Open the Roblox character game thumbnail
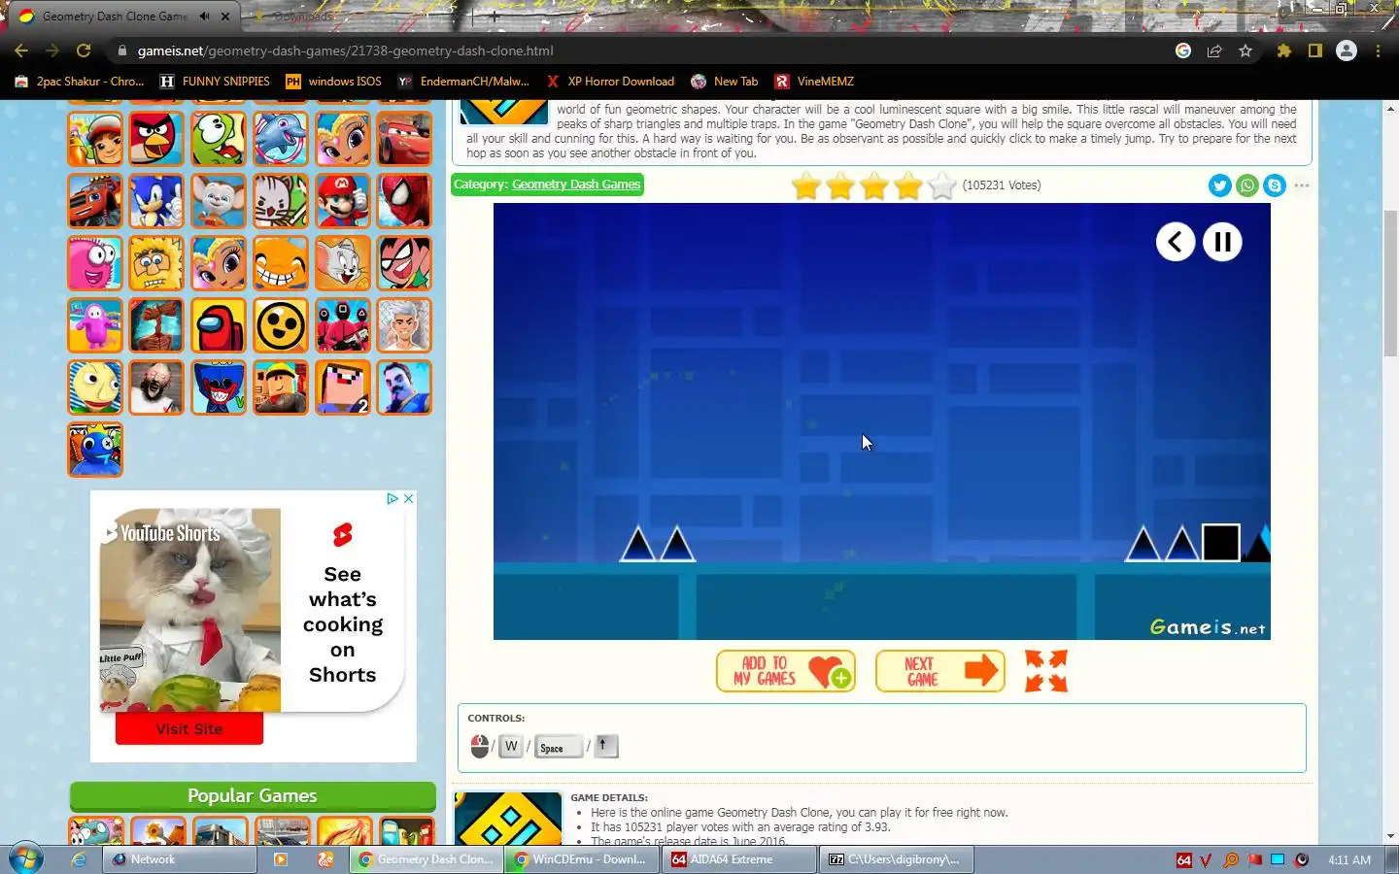Viewport: 1399px width, 874px height. tap(281, 387)
